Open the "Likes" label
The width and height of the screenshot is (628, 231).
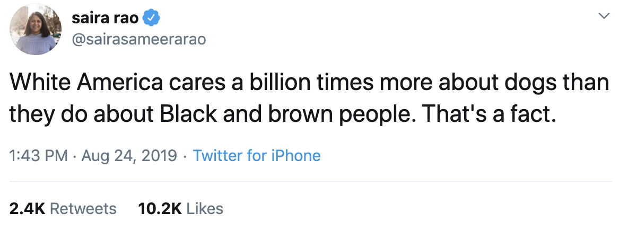205,208
